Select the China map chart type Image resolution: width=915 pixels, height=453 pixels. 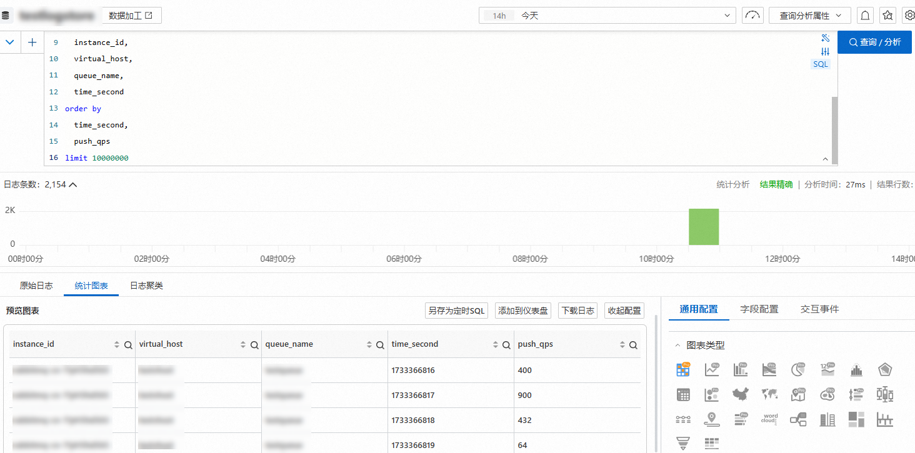point(741,394)
